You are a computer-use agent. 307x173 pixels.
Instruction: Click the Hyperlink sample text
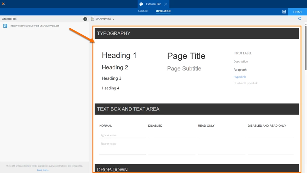[239, 77]
